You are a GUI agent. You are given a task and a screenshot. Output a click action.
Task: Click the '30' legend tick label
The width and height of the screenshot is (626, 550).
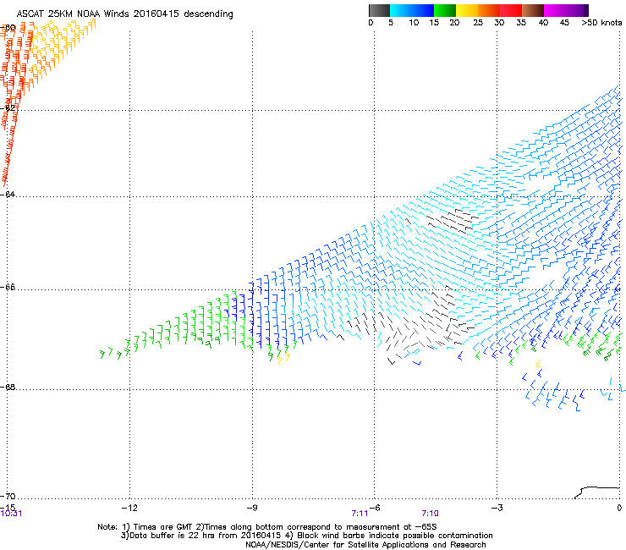click(x=499, y=23)
